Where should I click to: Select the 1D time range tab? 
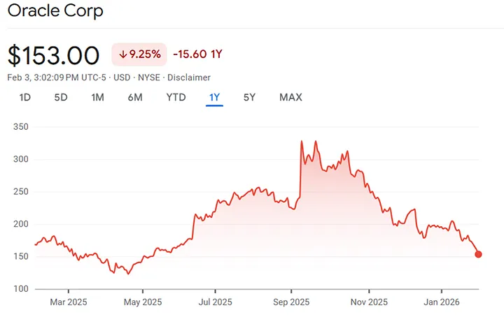[25, 97]
